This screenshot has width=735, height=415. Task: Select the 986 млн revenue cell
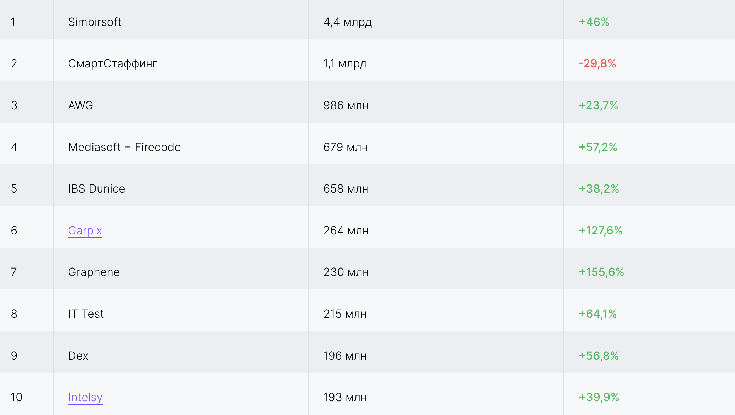pos(346,105)
